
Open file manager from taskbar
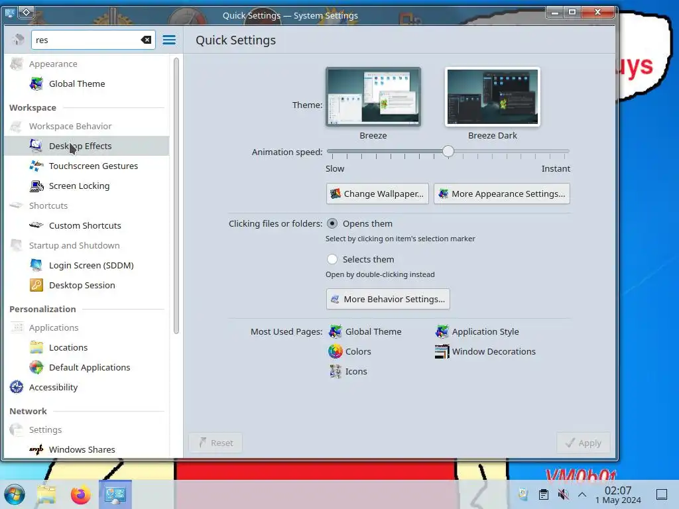pos(46,494)
